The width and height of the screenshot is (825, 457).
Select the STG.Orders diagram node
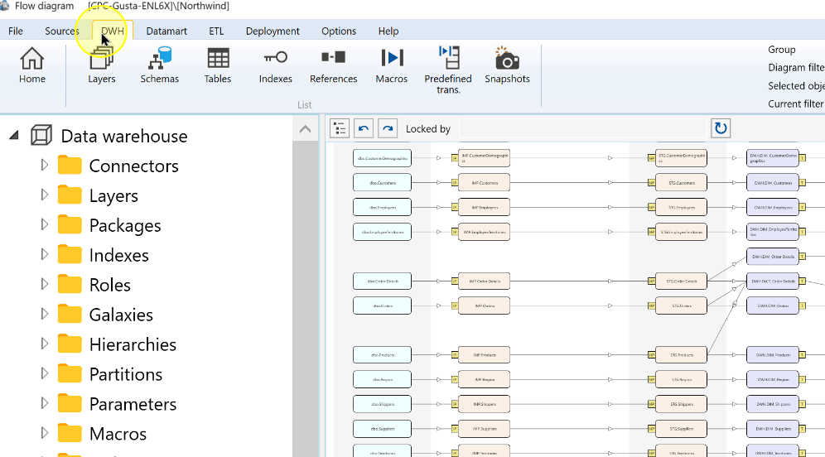(682, 305)
